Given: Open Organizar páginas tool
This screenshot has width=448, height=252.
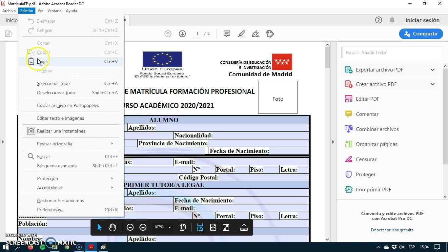Looking at the screenshot, I should [x=377, y=144].
